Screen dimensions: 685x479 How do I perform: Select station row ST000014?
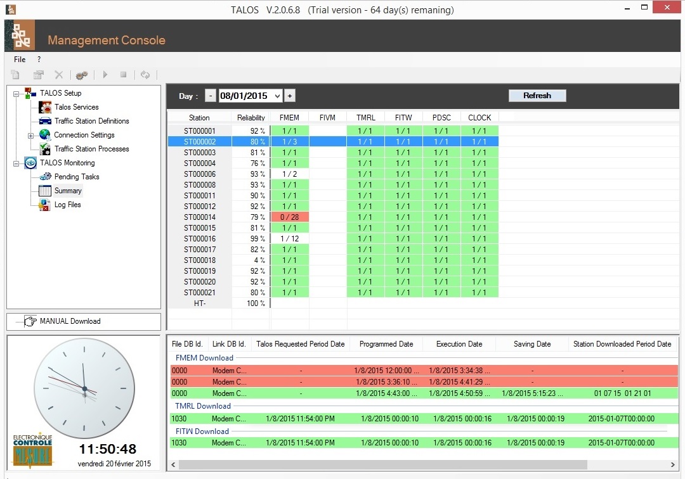[x=334, y=217]
